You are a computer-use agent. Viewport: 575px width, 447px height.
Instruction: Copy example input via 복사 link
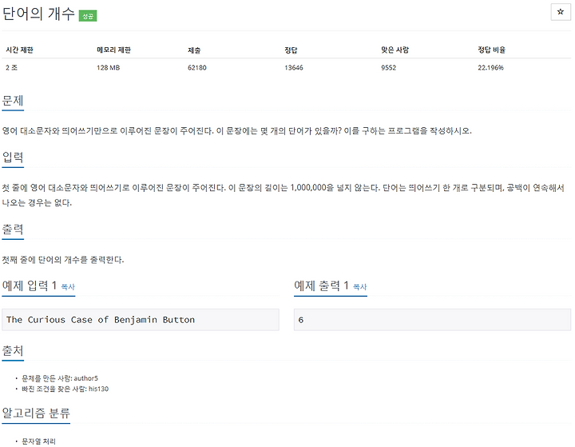[x=68, y=287]
